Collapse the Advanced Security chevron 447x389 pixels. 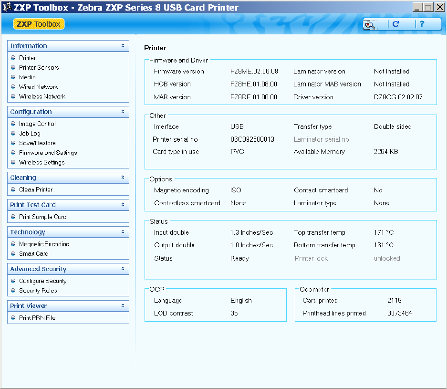pos(123,269)
